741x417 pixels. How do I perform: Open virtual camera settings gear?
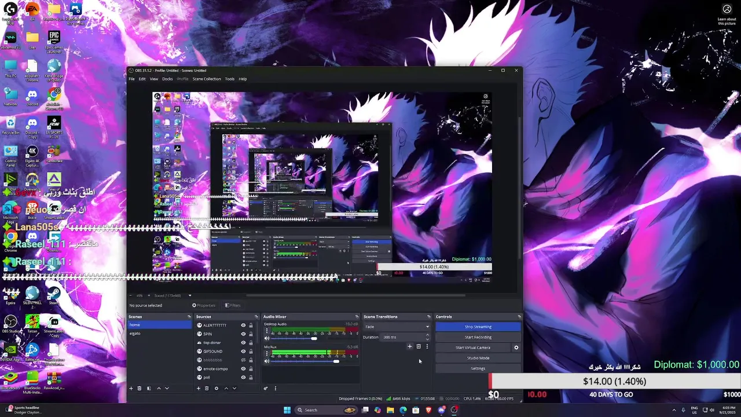(516, 348)
